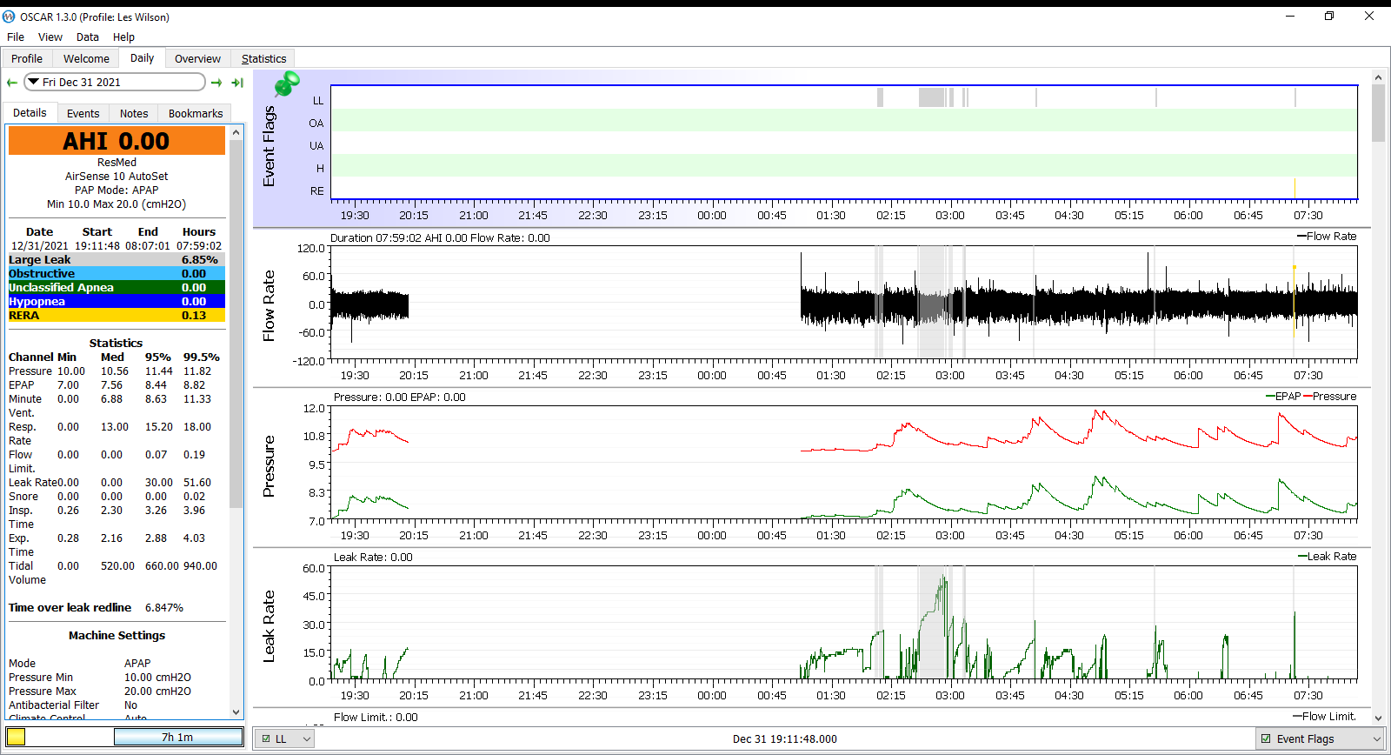
Task: Open the Fri Dec 31 2021 date dropdown
Action: point(115,82)
